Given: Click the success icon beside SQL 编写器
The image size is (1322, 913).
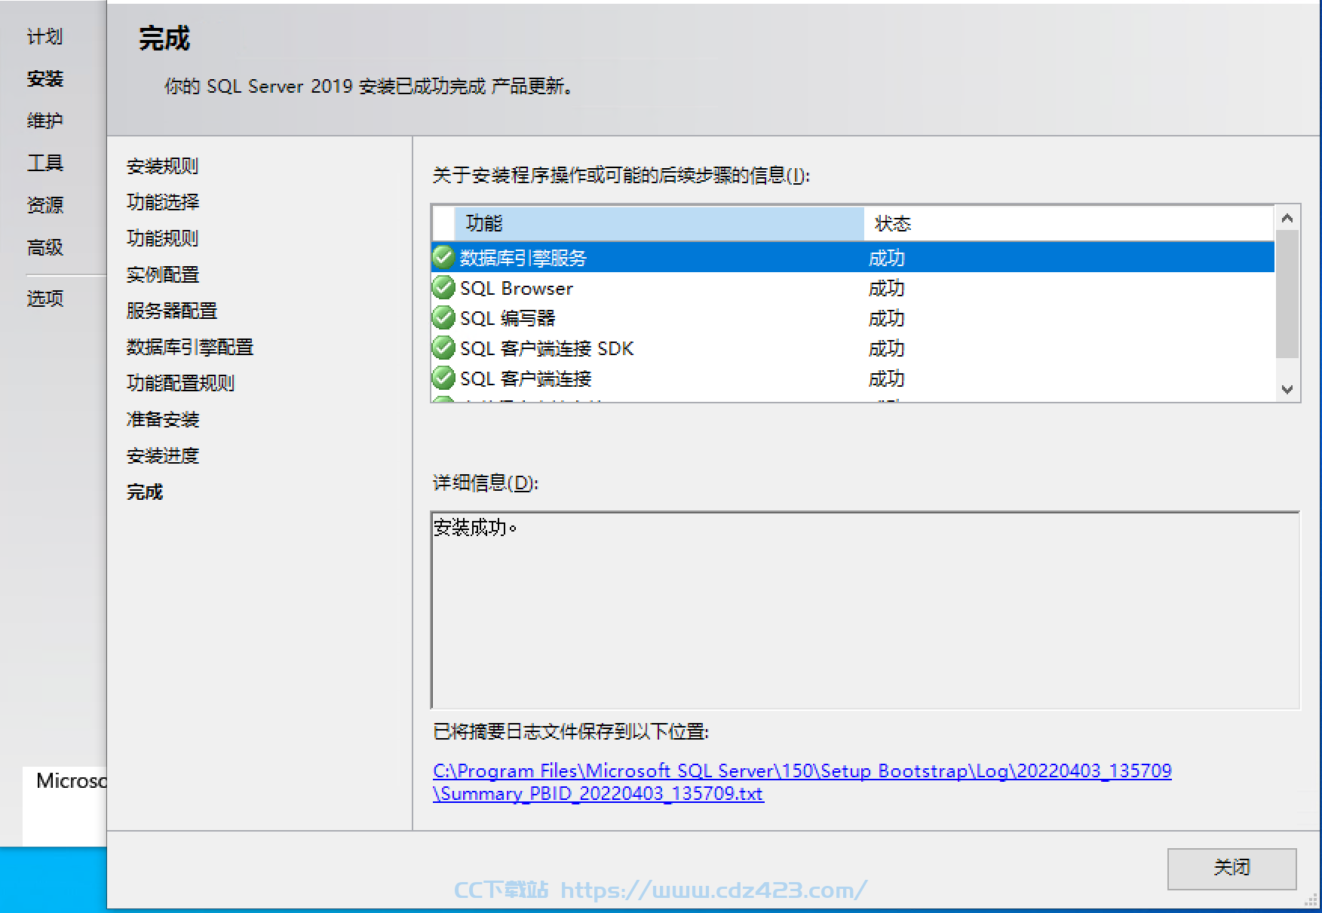Looking at the screenshot, I should click(443, 318).
